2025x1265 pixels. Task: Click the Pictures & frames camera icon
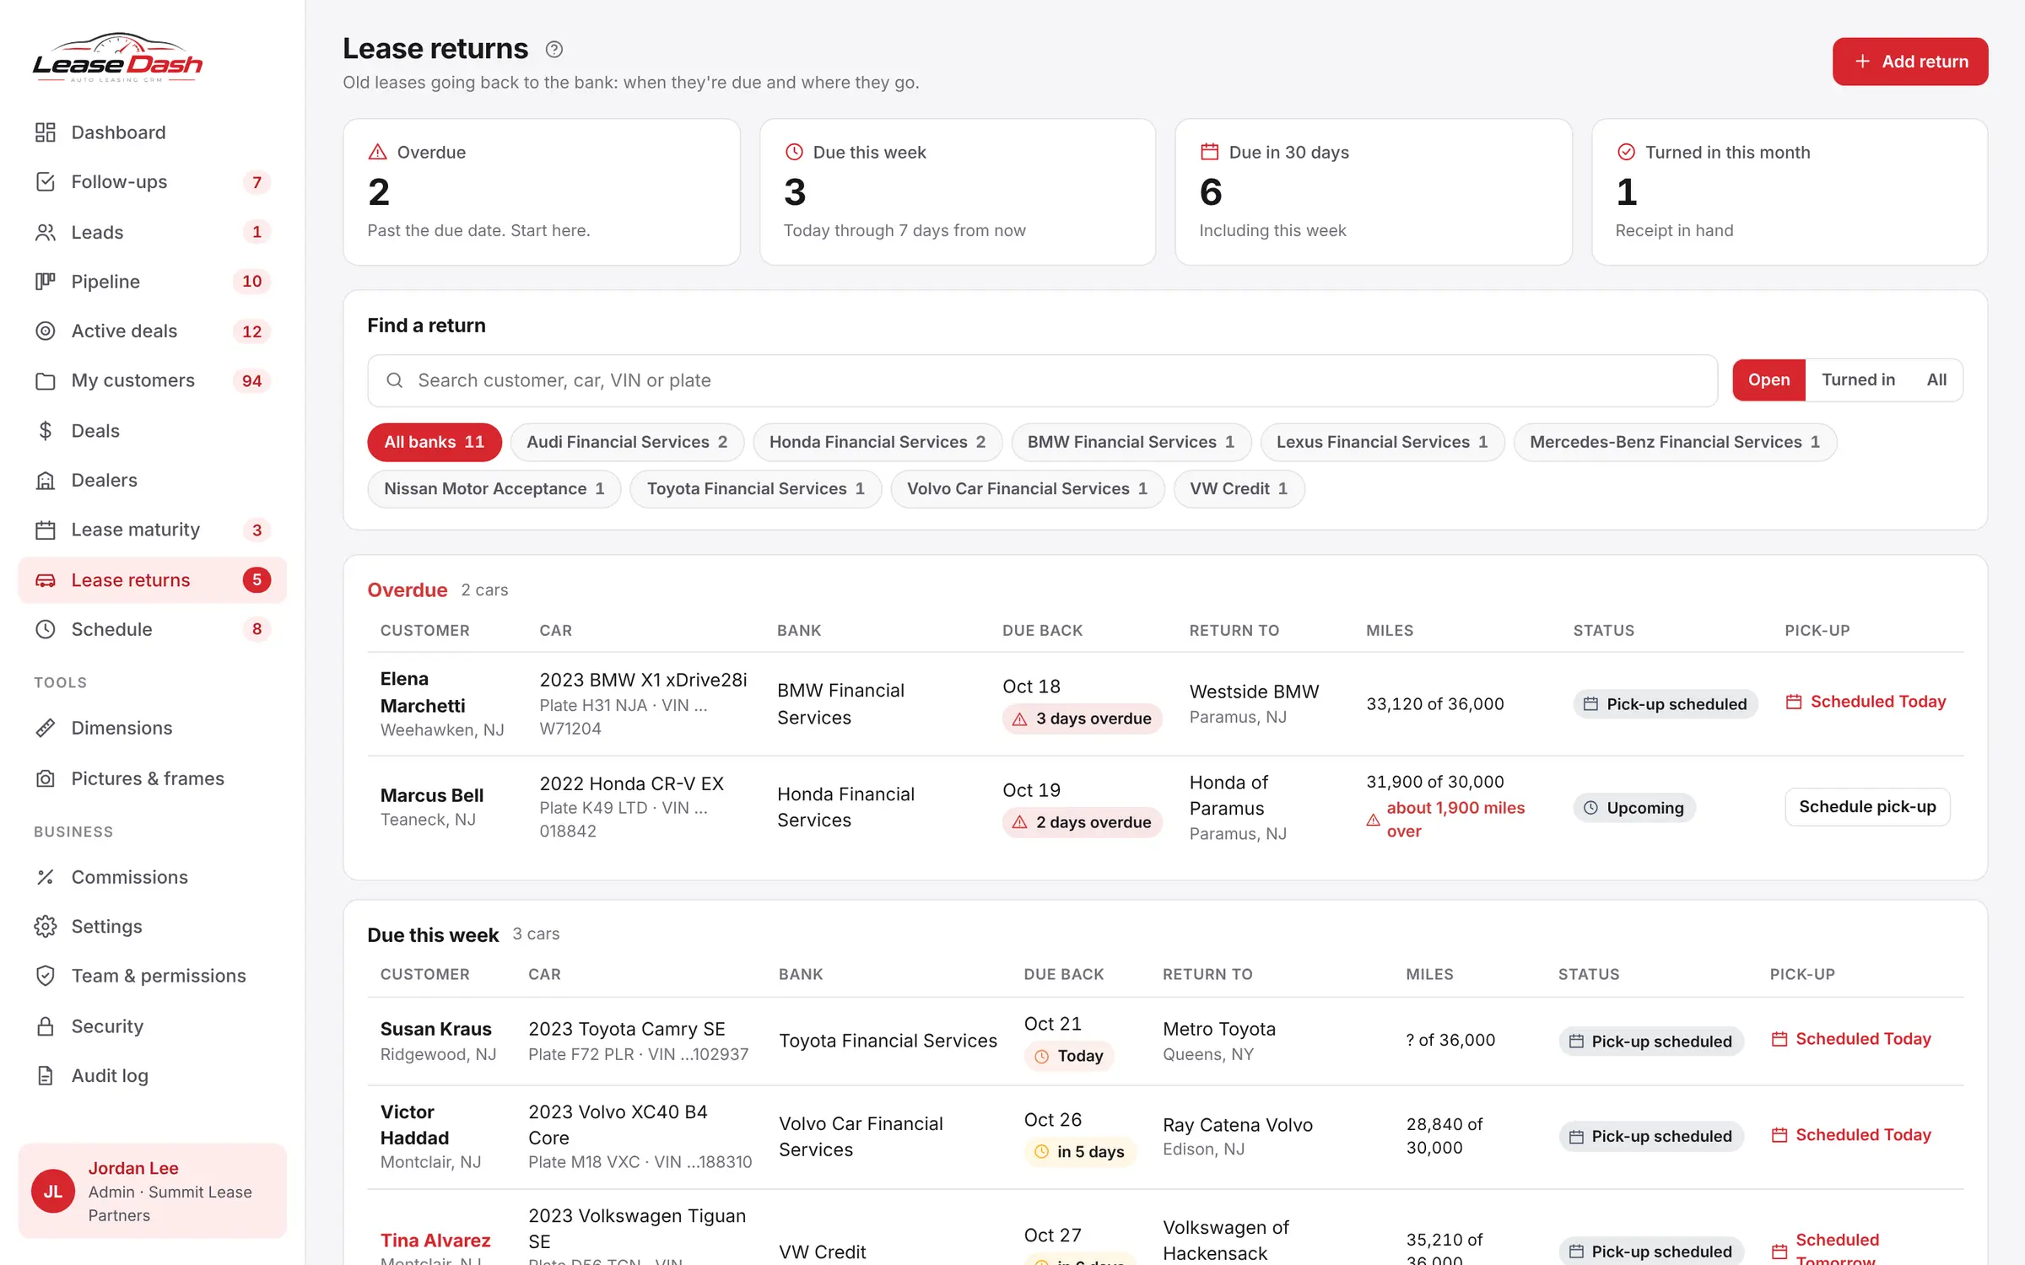click(46, 778)
